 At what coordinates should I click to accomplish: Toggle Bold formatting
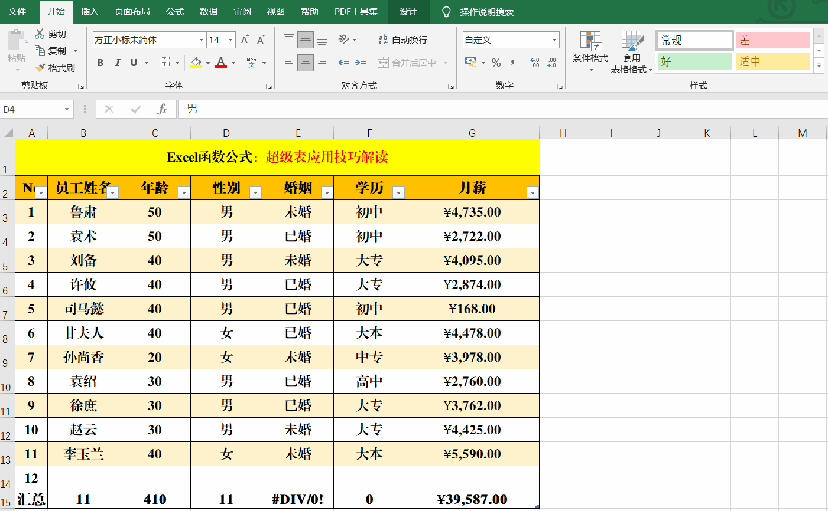[100, 63]
